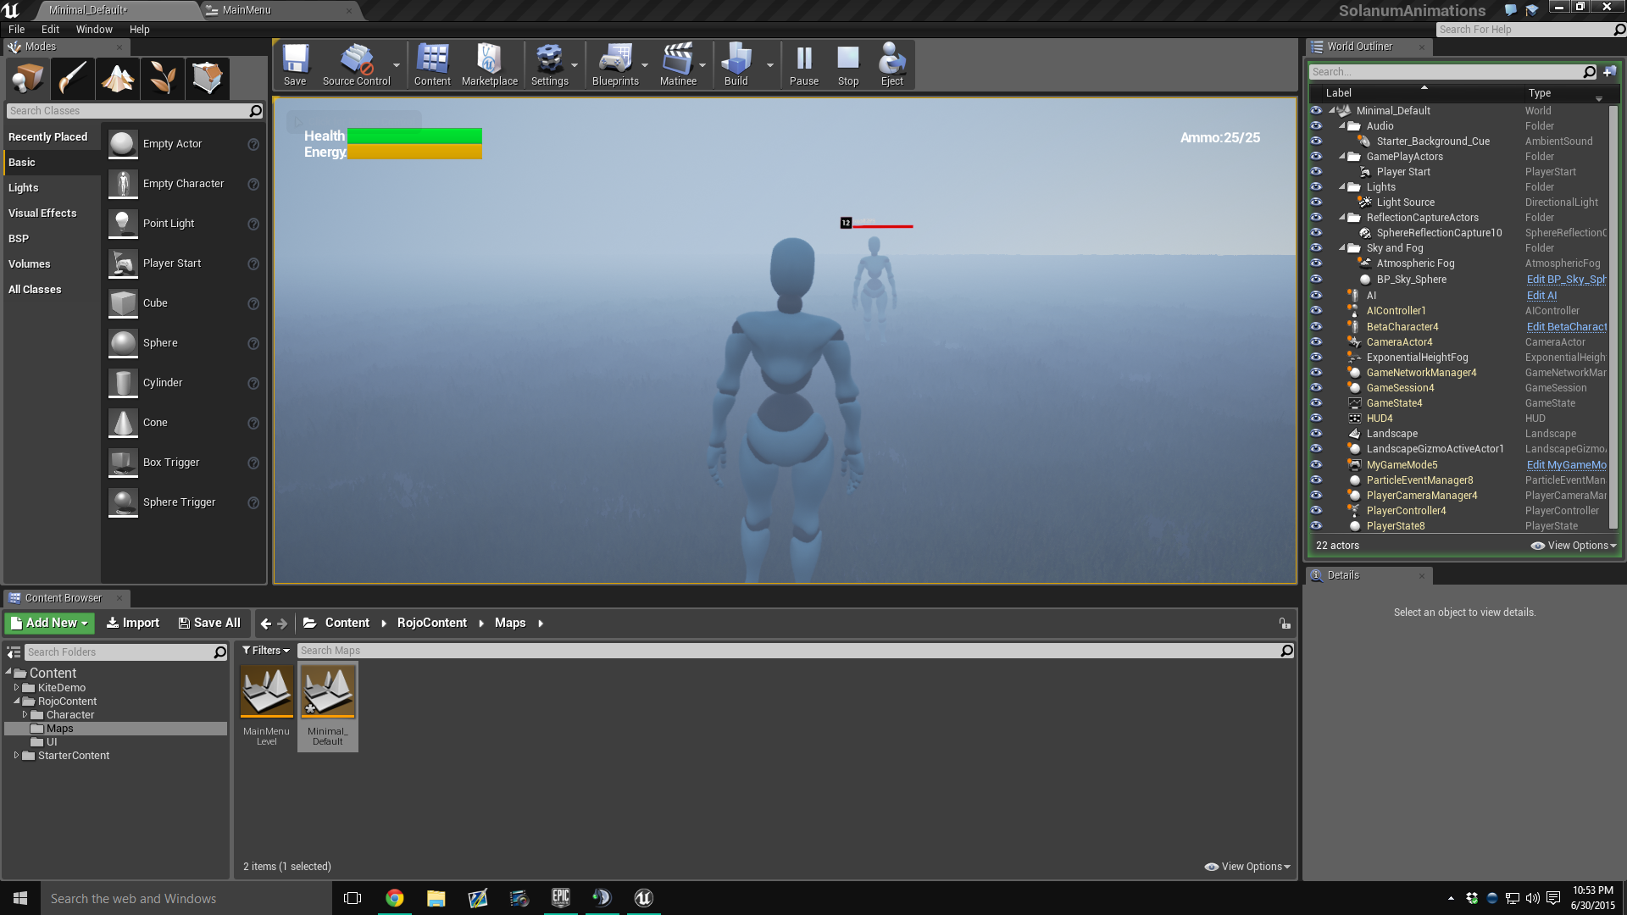Open help for Cube class

253,303
